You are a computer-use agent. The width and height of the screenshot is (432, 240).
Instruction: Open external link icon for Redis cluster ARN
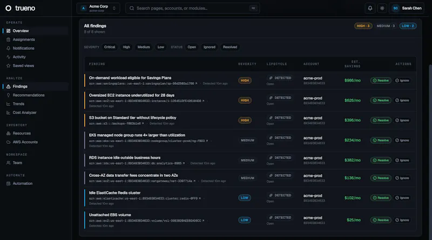pyautogui.click(x=200, y=198)
